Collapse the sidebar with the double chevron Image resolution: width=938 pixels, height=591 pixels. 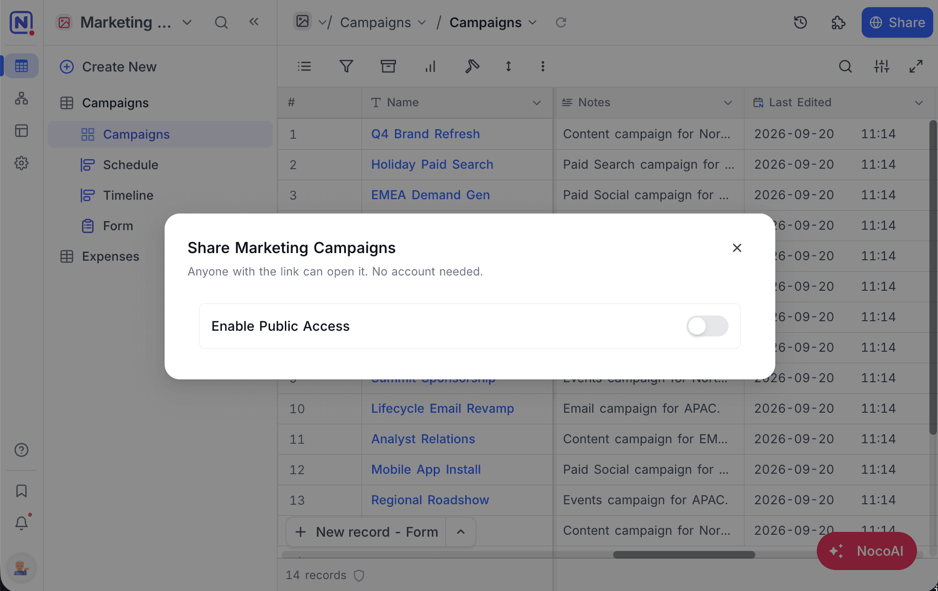(x=254, y=21)
